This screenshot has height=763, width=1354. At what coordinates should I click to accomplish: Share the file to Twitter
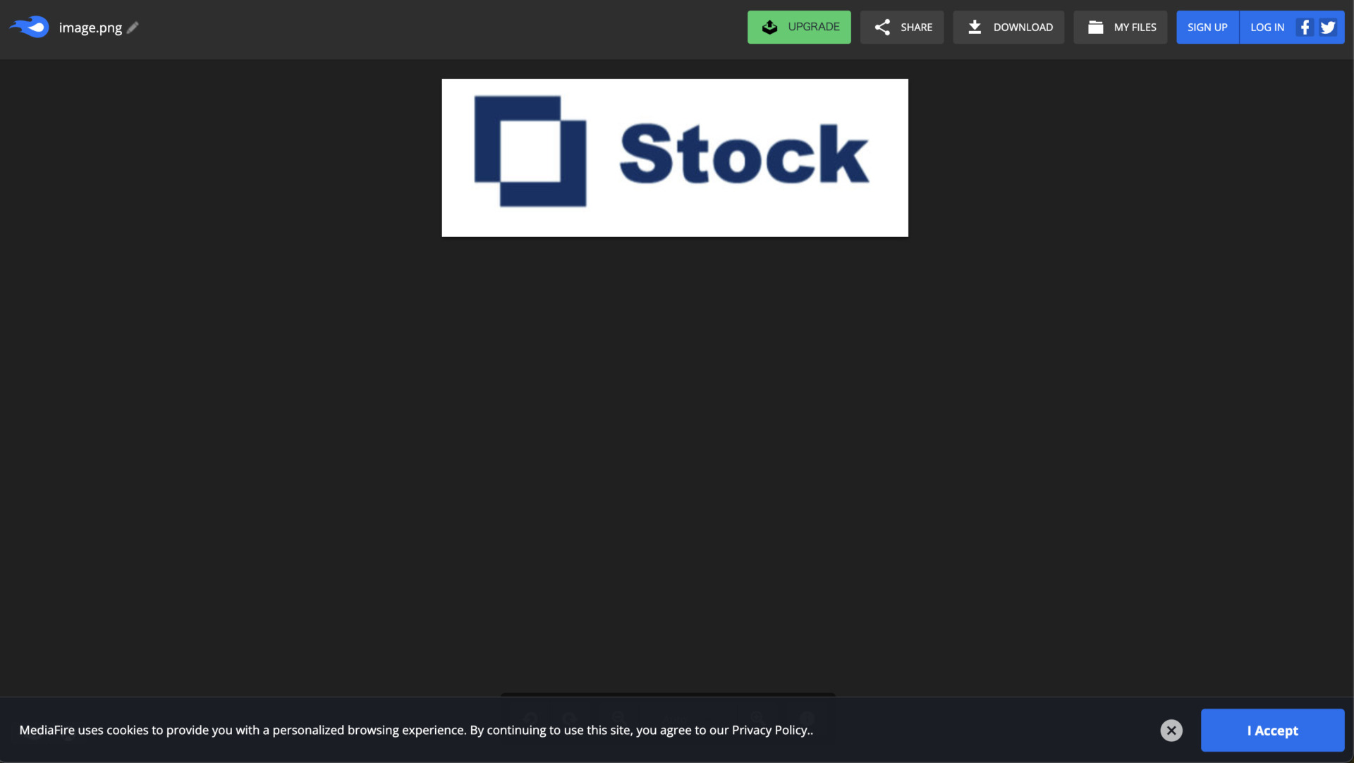(1328, 27)
